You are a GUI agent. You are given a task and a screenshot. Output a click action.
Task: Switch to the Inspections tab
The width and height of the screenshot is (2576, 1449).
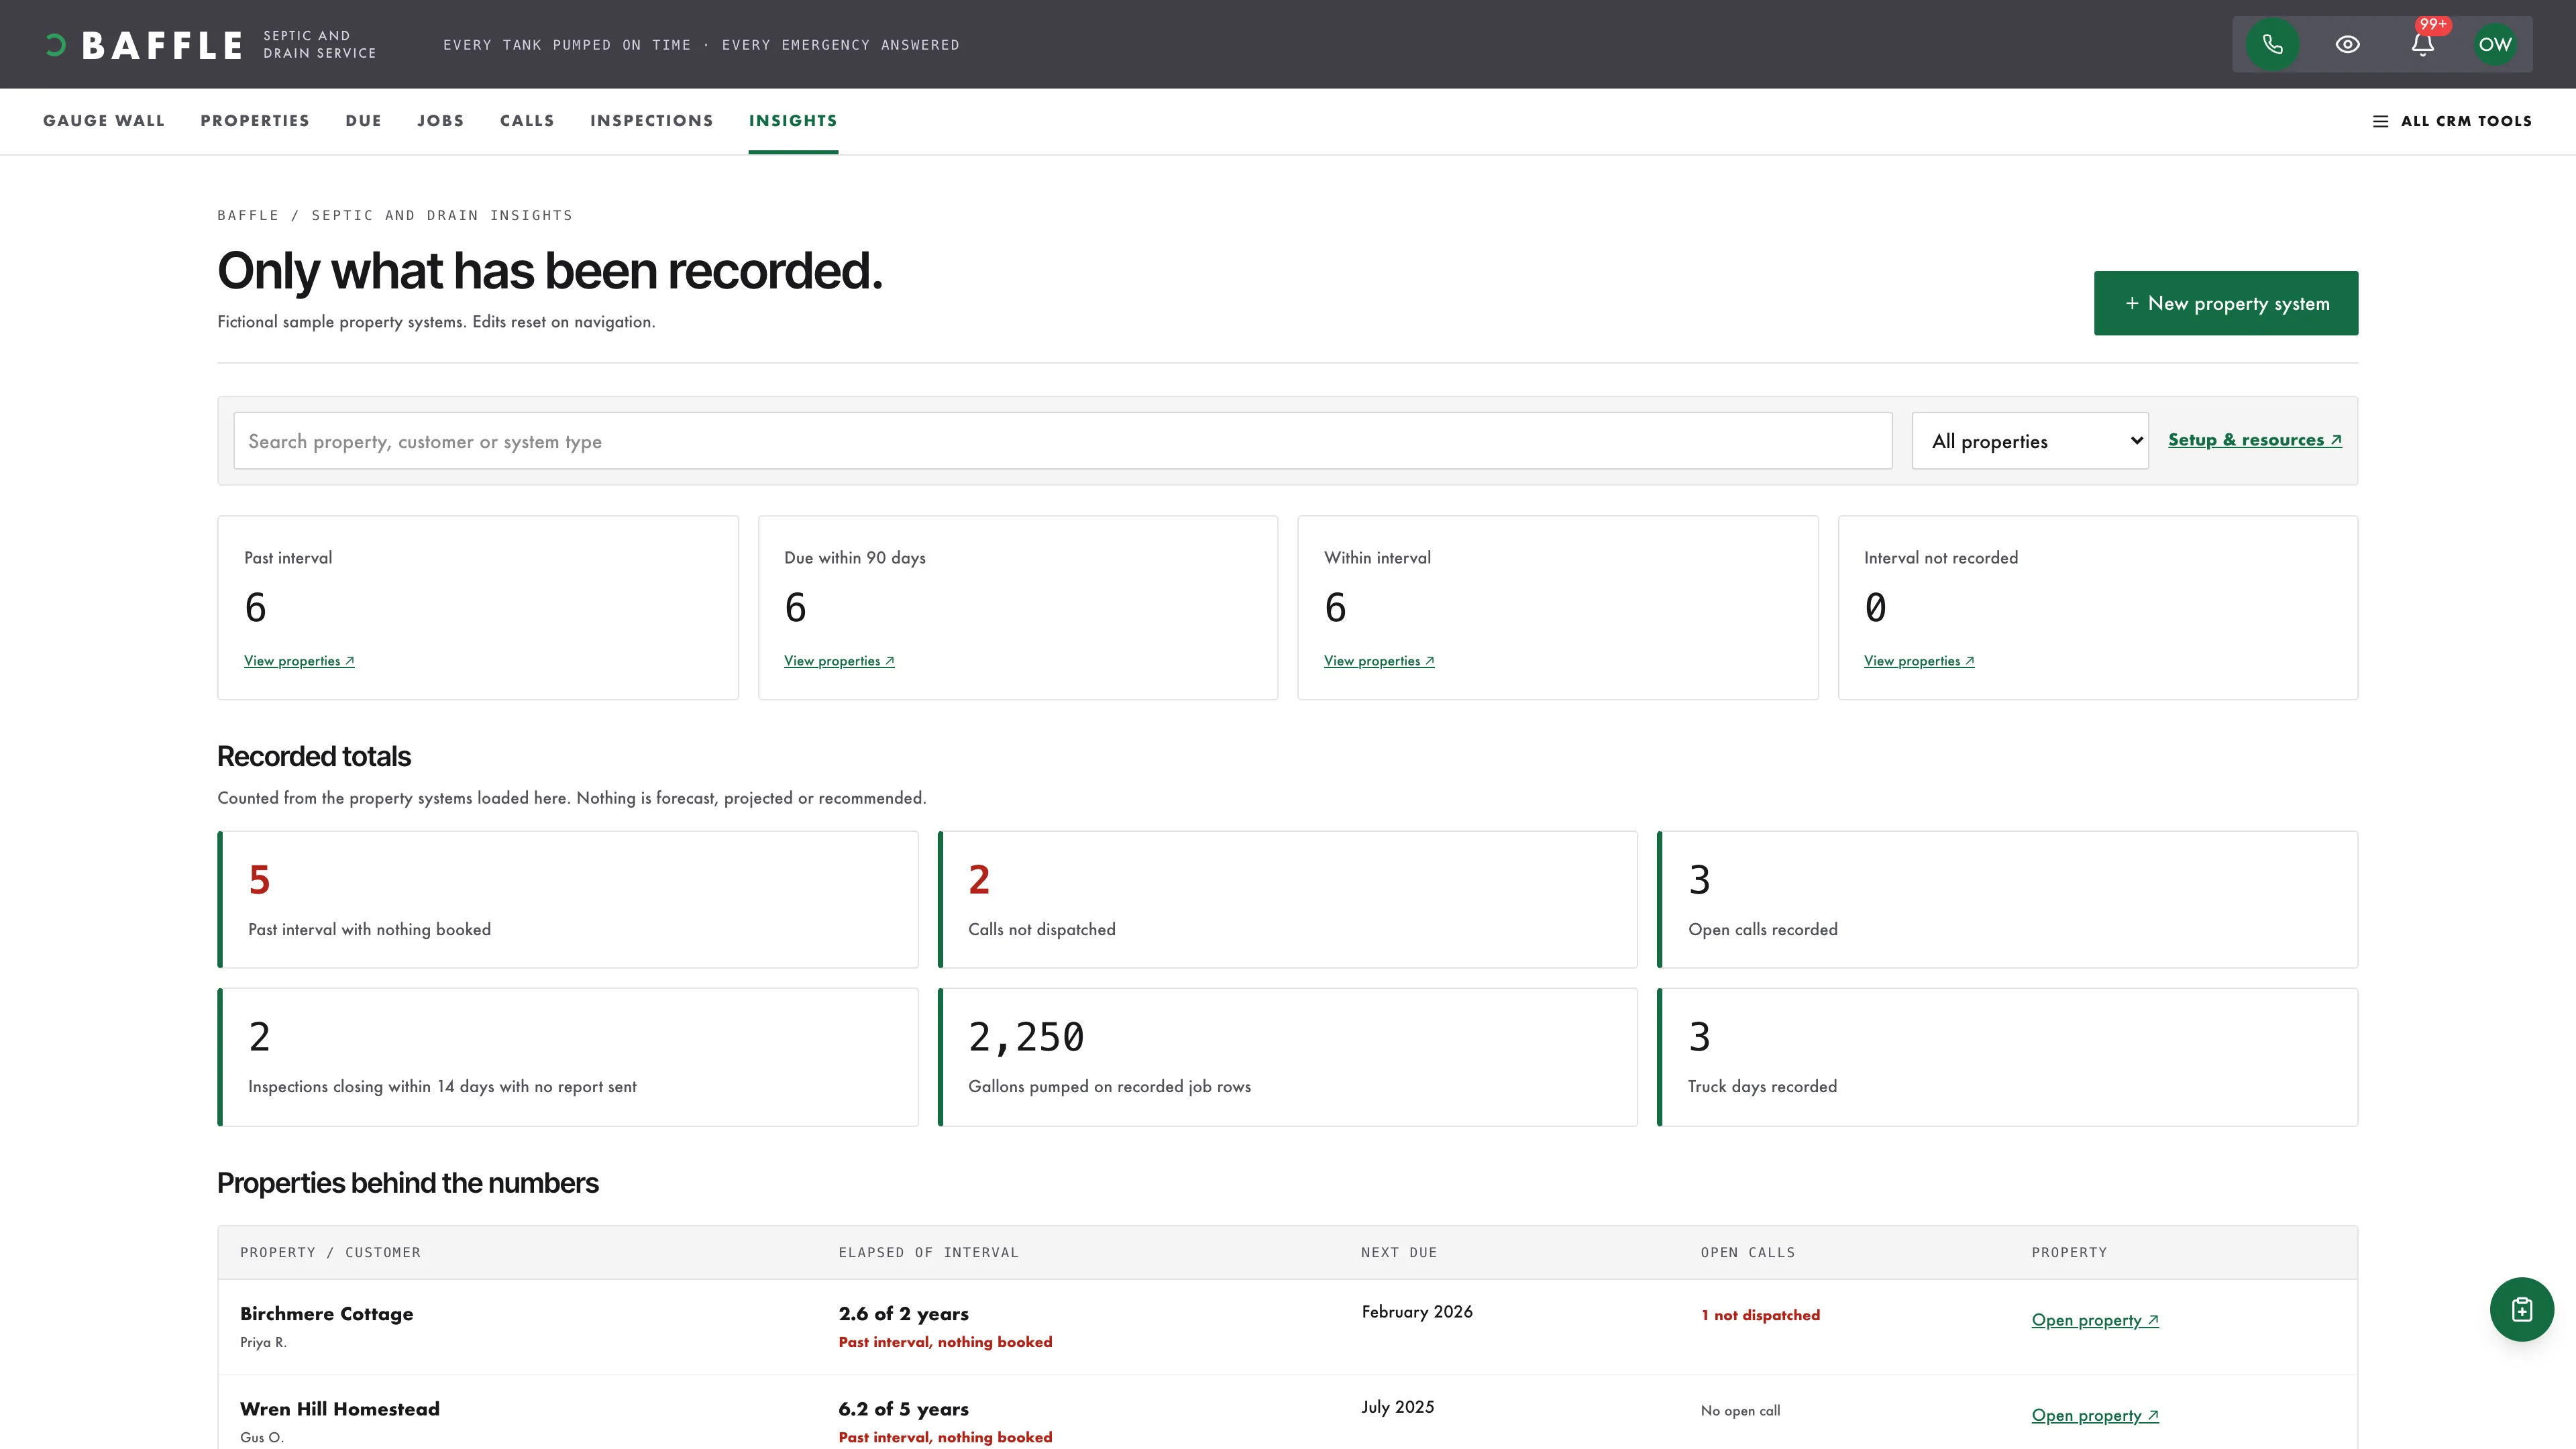pyautogui.click(x=651, y=121)
